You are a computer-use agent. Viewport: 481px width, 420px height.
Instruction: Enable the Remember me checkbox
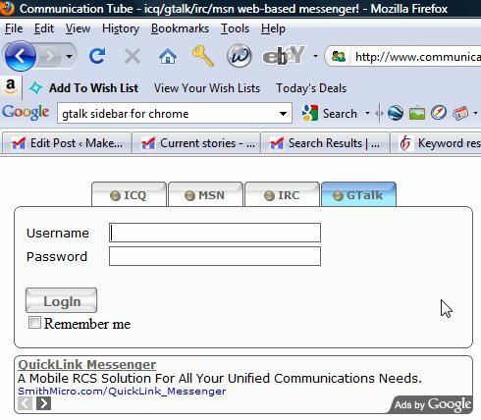34,323
